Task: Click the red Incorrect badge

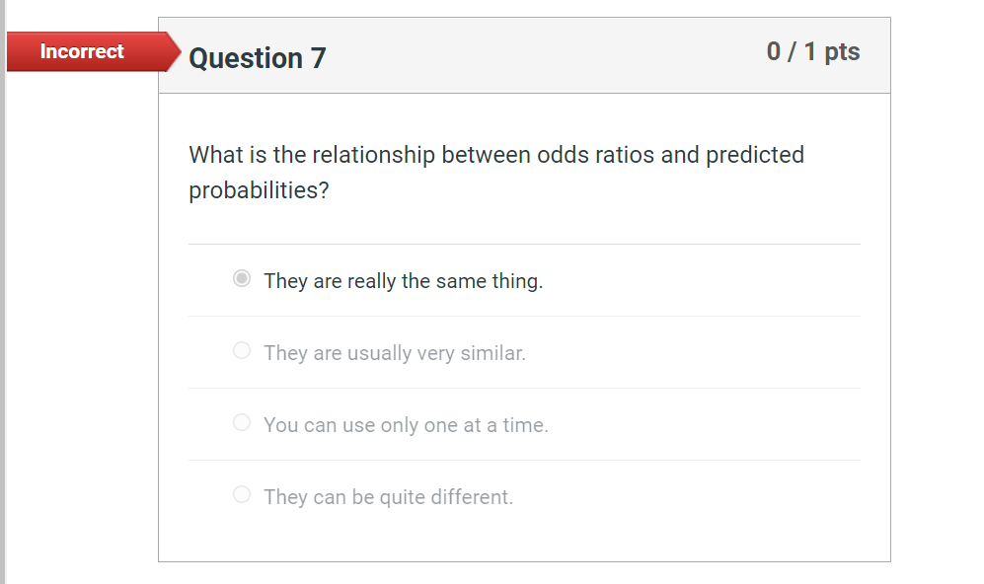Action: tap(82, 51)
